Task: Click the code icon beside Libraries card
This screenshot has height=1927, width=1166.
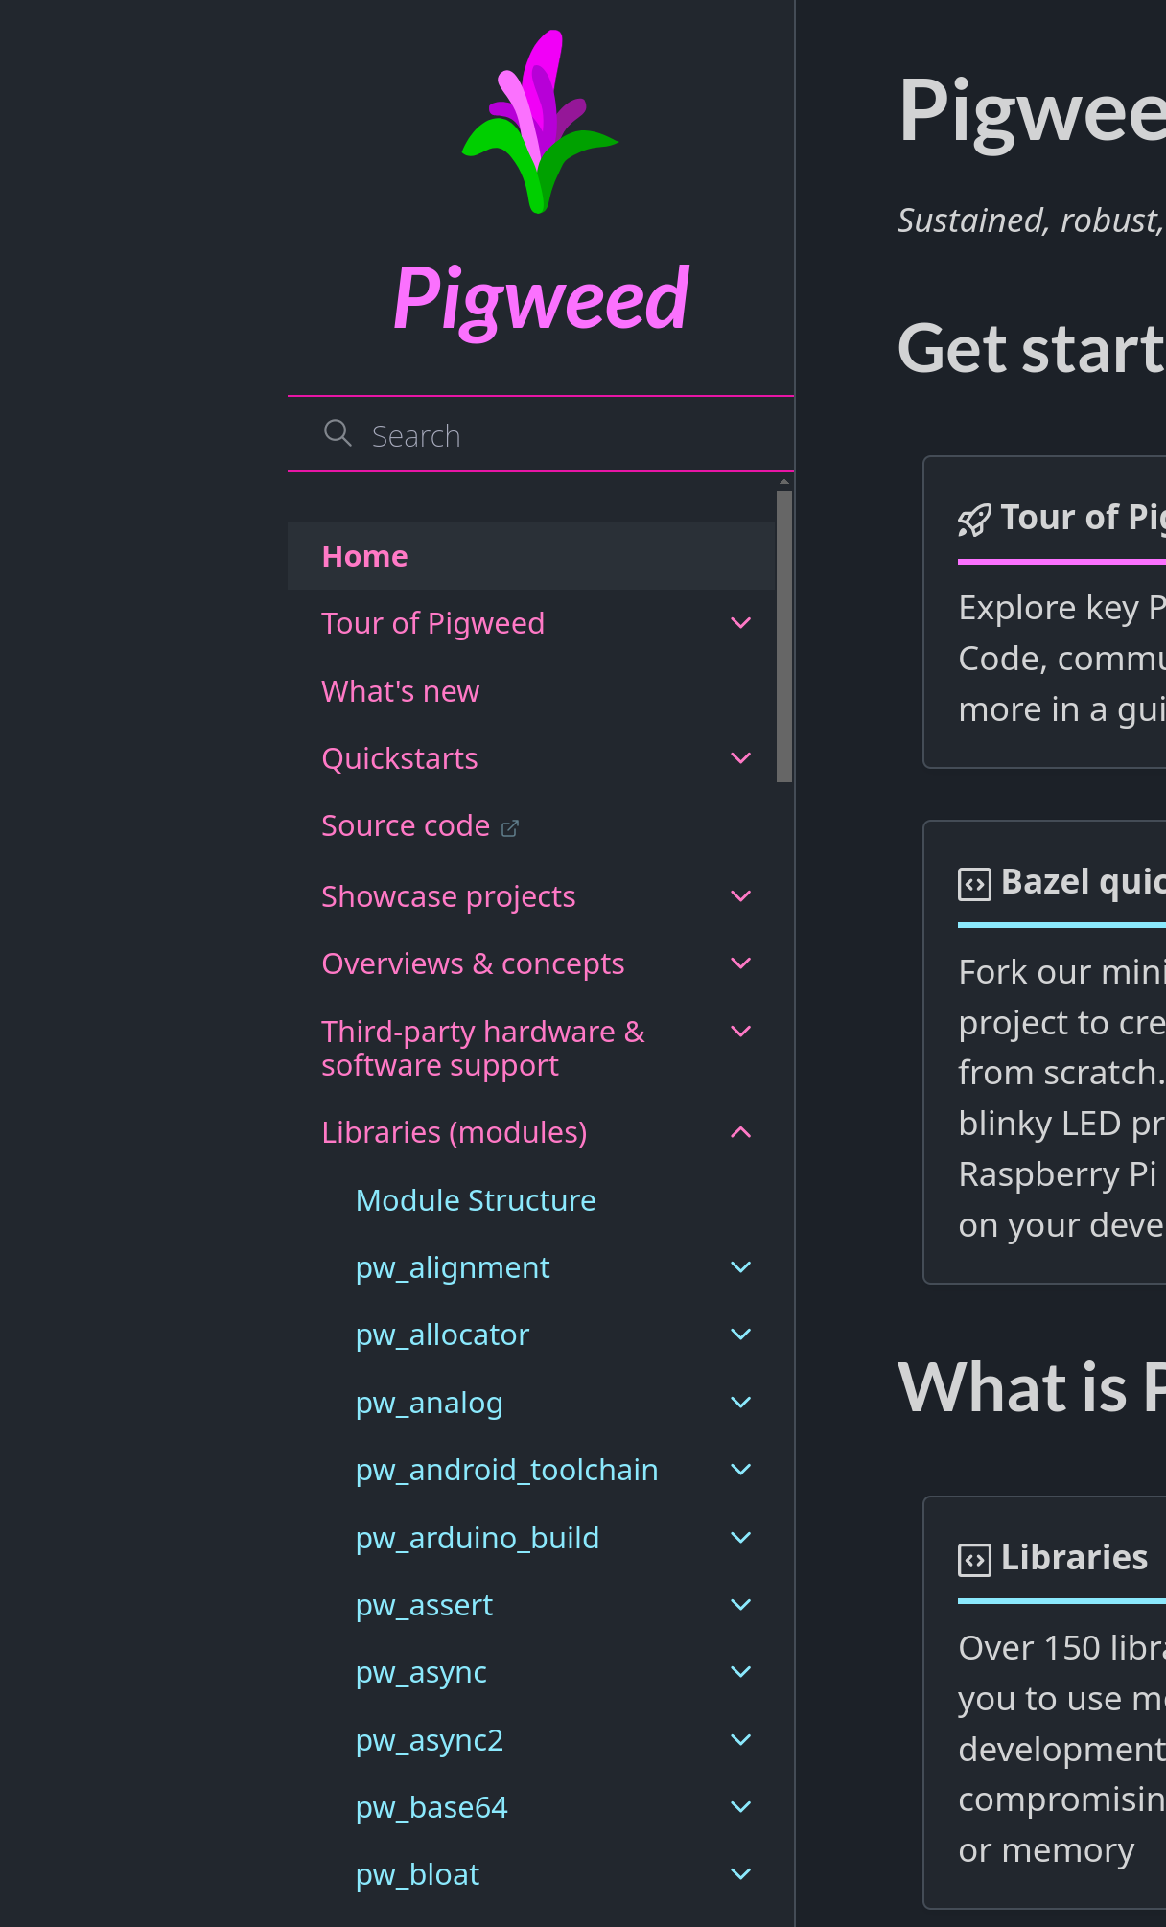Action: (974, 1560)
